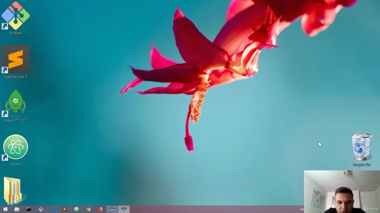Open File Explorer from the taskbar

click(17, 209)
